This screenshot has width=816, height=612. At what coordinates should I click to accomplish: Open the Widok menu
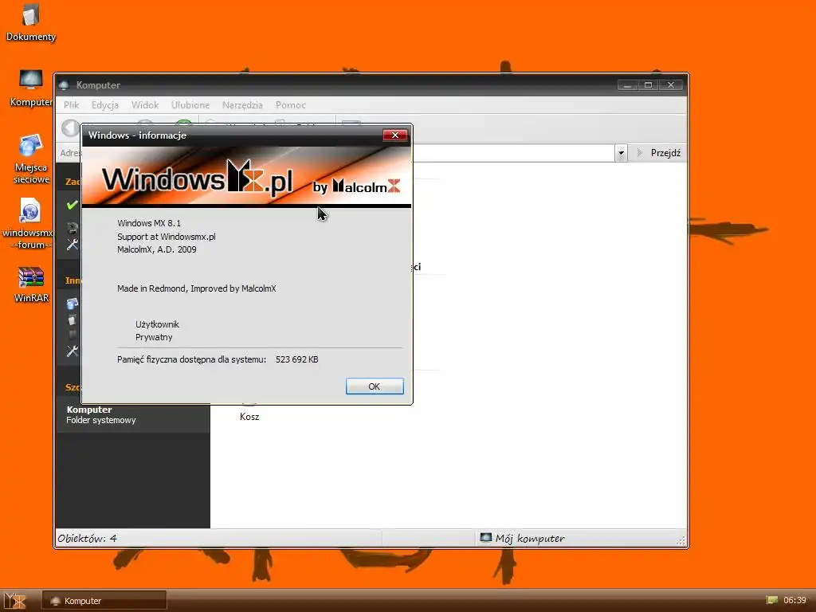145,105
